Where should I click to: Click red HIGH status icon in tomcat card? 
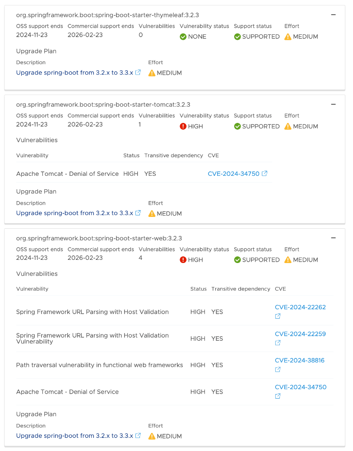(x=183, y=126)
